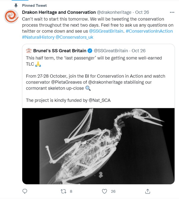Click the like count 26
Screen dimensions: 179x199
[113, 191]
